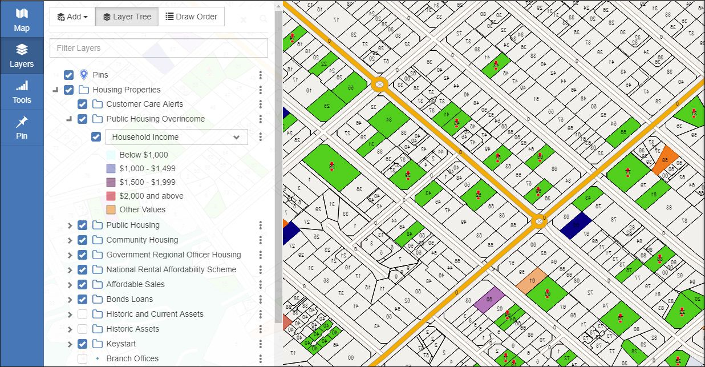Open Bonds Loans three-dot options menu
This screenshot has width=705, height=367.
261,299
